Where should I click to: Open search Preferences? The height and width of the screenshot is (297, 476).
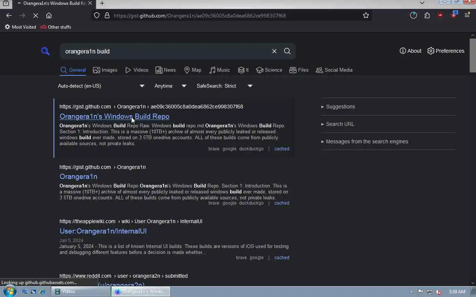pyautogui.click(x=446, y=51)
